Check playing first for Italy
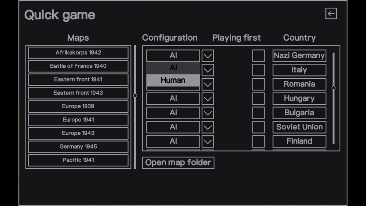 [258, 70]
